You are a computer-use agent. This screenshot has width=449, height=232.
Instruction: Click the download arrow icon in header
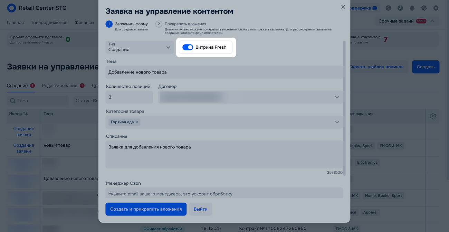400,8
